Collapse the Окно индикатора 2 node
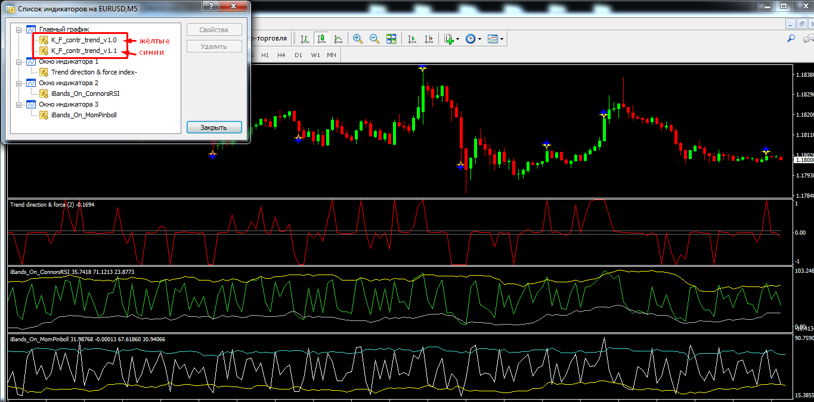Viewport: 814px width, 402px height. point(19,83)
